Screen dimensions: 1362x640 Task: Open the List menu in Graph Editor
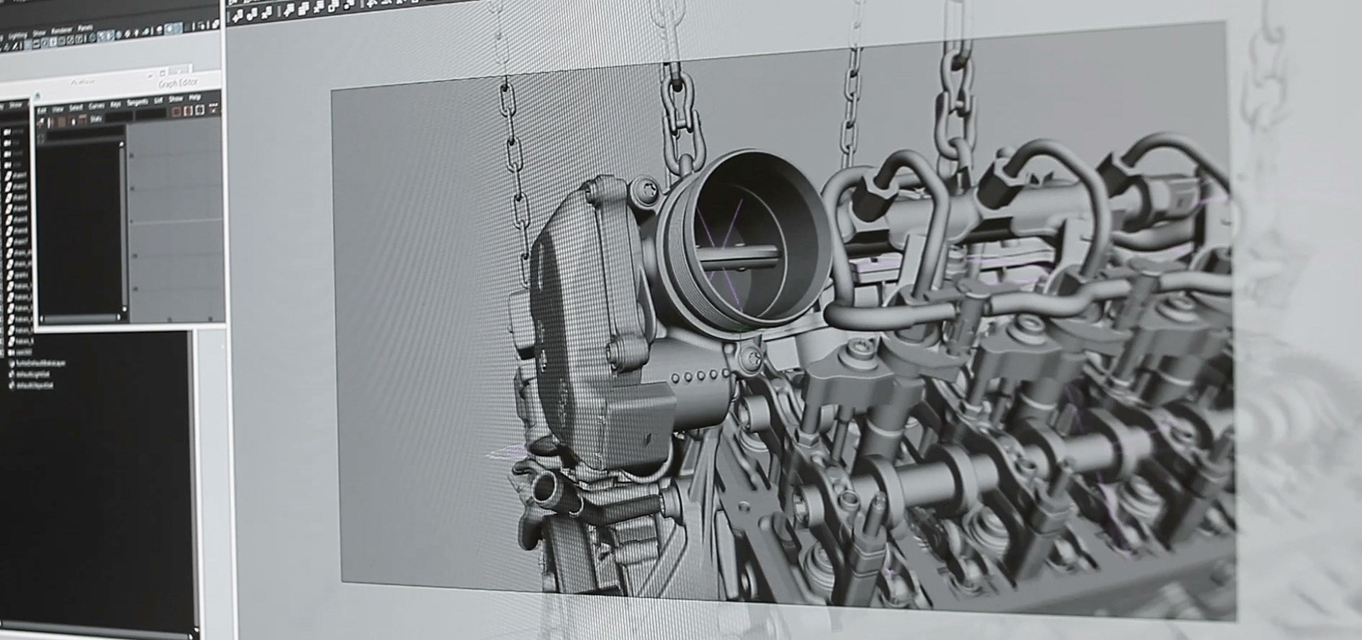158,100
